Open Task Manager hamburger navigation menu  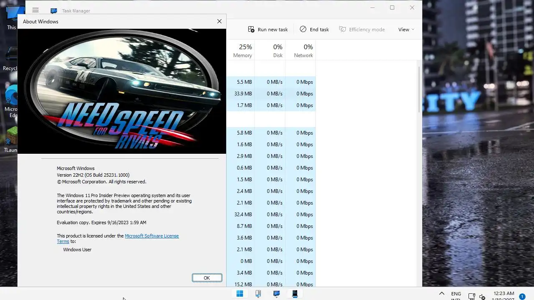coord(35,10)
